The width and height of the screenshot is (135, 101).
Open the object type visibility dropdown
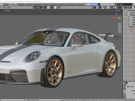click(x=94, y=7)
